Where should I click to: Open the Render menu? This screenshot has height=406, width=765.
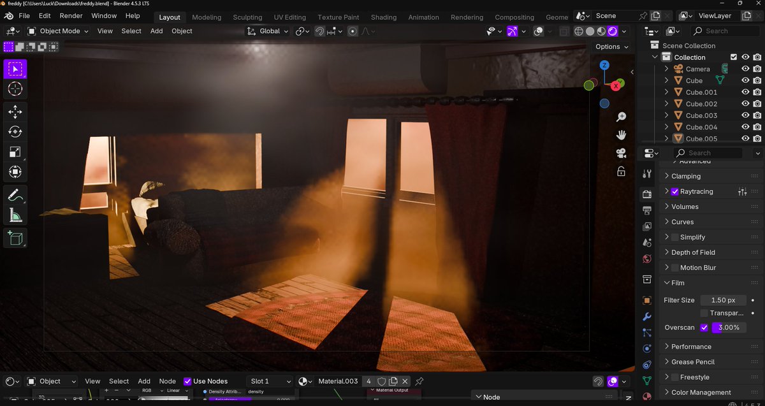point(71,16)
